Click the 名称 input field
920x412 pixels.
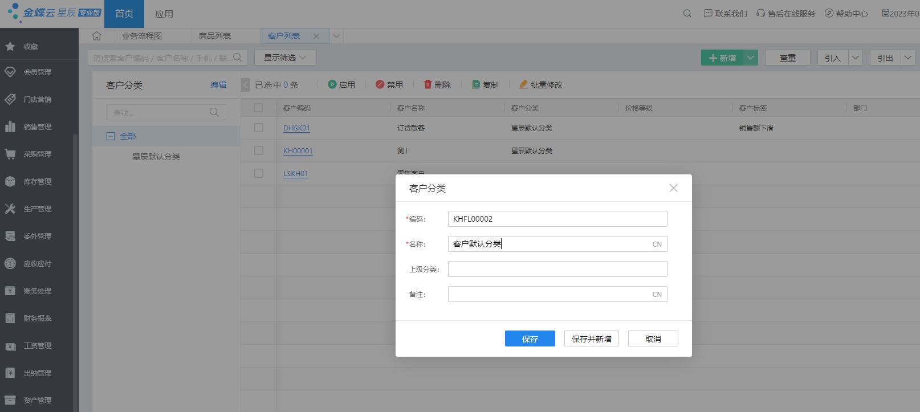[557, 244]
